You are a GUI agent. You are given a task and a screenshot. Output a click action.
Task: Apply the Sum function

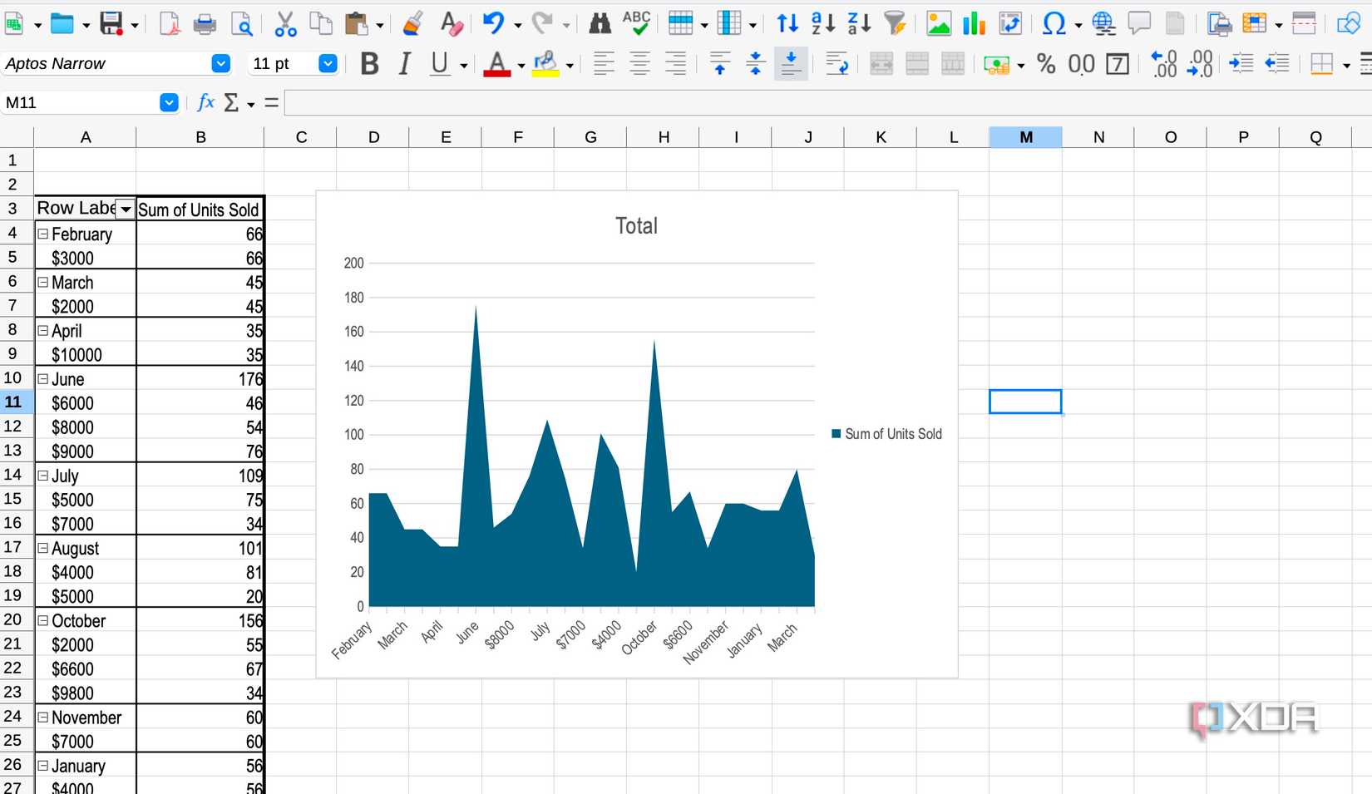click(232, 102)
